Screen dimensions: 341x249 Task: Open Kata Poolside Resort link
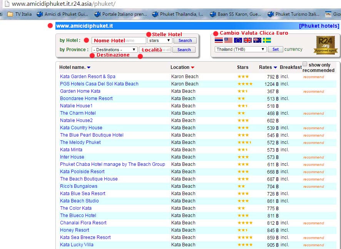pyautogui.click(x=82, y=172)
